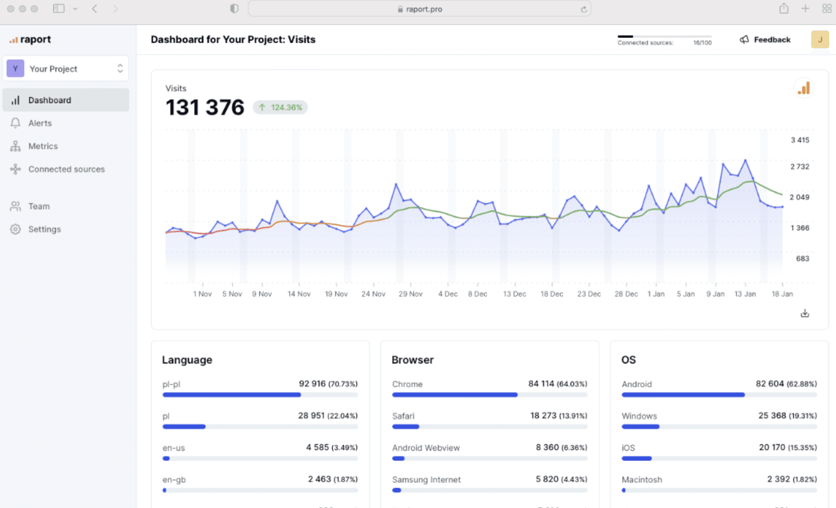The image size is (836, 508).
Task: Open the Safari sidebar layout chevron
Action: (75, 9)
